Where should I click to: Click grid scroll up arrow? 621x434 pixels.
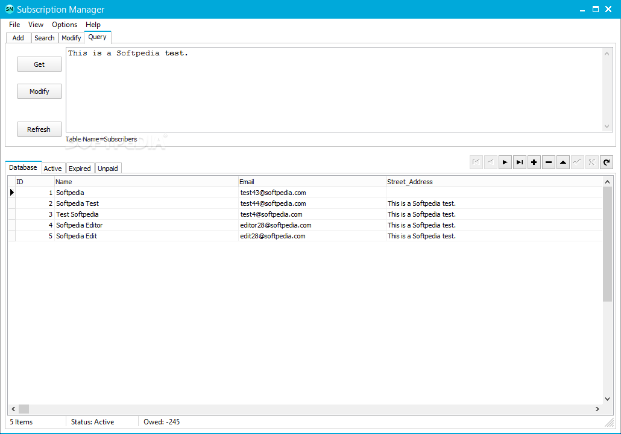[x=608, y=182]
